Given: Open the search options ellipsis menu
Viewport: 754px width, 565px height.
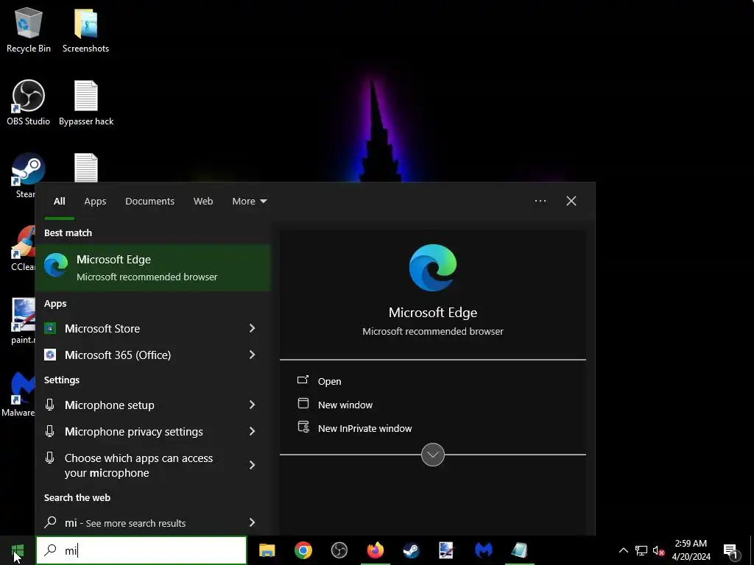Looking at the screenshot, I should click(x=540, y=201).
